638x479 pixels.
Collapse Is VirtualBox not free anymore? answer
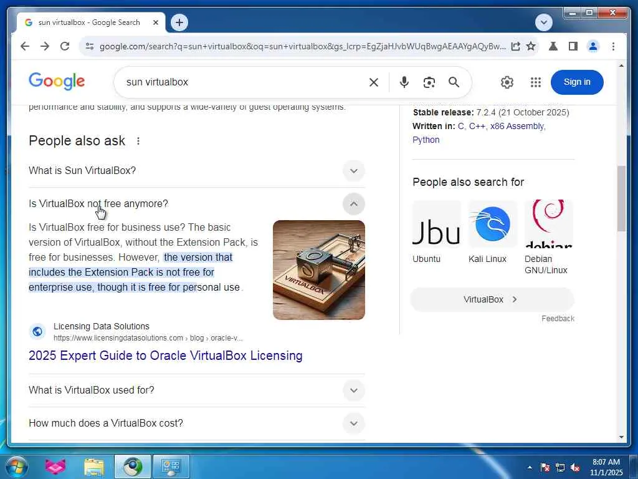tap(196, 204)
